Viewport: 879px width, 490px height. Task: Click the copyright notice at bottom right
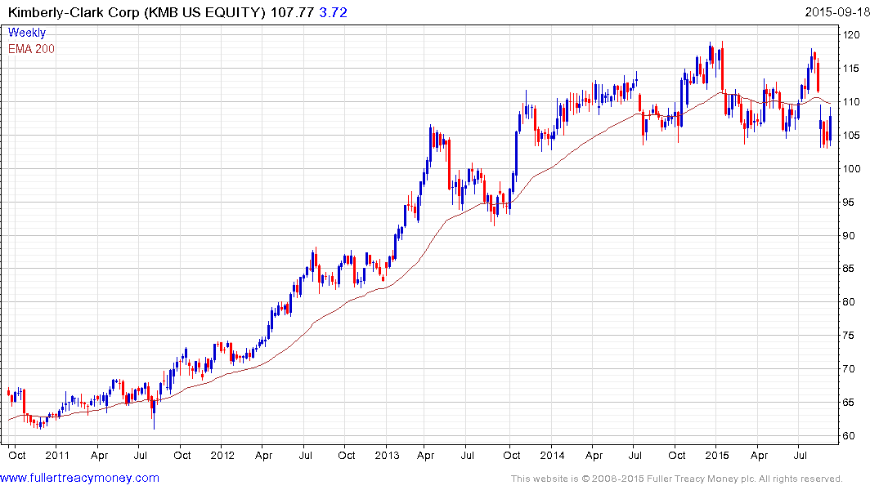[x=677, y=479]
